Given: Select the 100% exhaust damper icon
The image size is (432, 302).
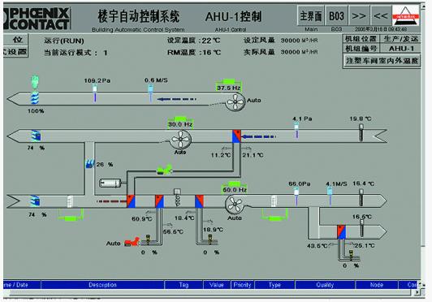Looking at the screenshot, I should point(34,98).
